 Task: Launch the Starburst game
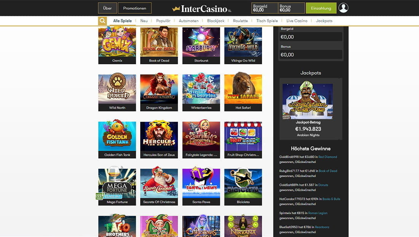click(x=201, y=45)
